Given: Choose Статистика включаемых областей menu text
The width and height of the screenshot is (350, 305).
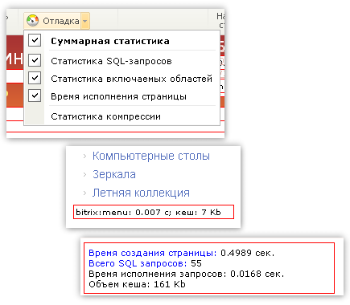Looking at the screenshot, I should click(x=132, y=79).
